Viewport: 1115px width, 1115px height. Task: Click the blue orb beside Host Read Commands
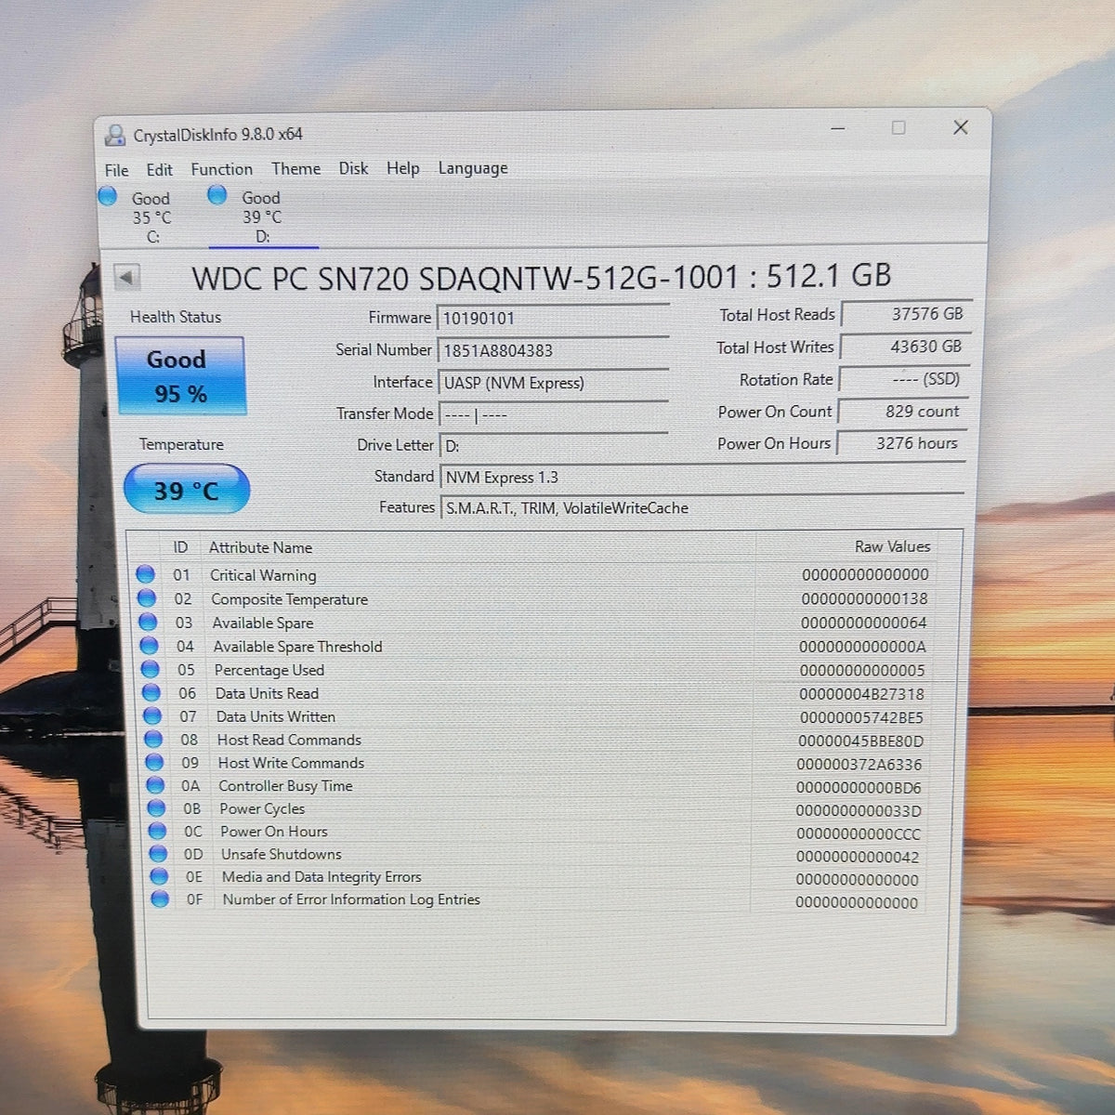click(x=153, y=739)
